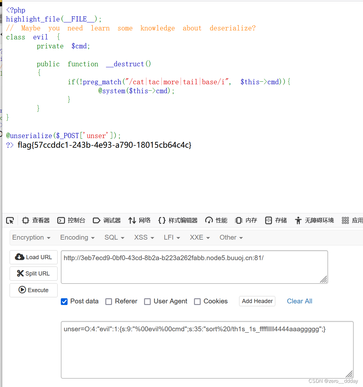Click the Add Header button
Viewport: 363px width, 387px height.
pyautogui.click(x=257, y=301)
